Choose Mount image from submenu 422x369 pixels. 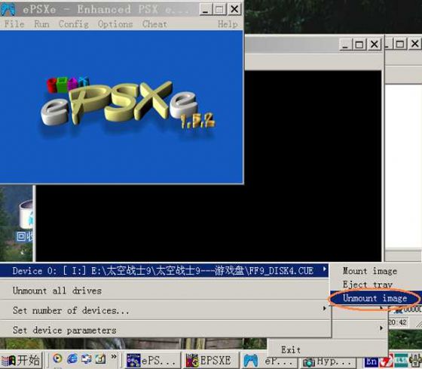[x=370, y=271]
